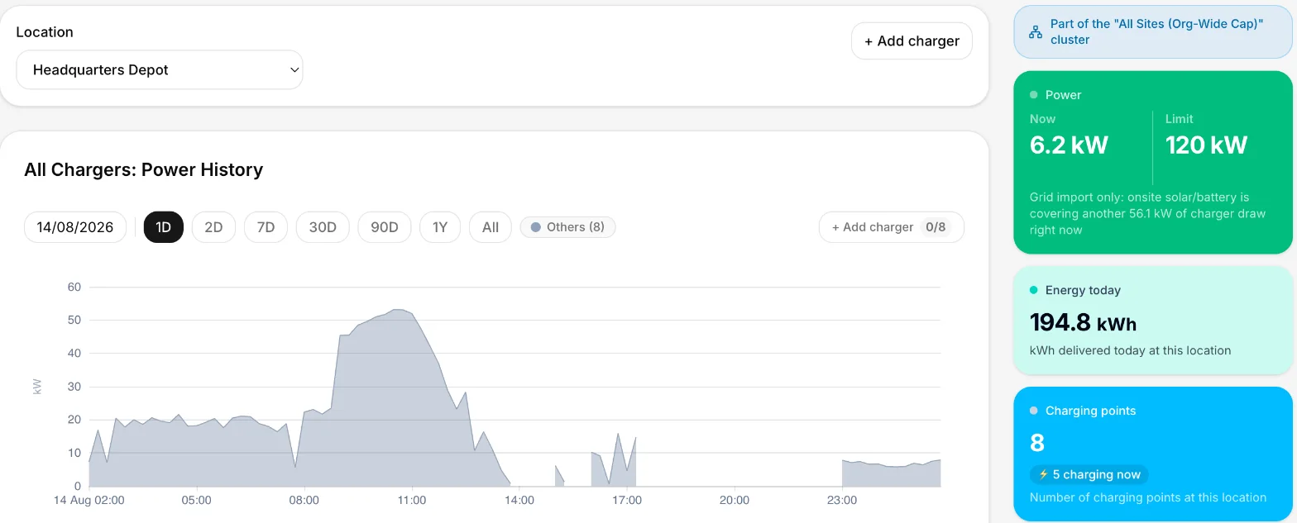Image resolution: width=1297 pixels, height=523 pixels.
Task: Select the 90D time range
Action: tap(385, 227)
